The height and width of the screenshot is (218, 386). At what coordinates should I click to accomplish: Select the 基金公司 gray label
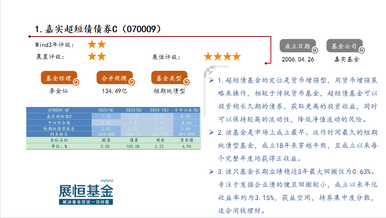pos(344,46)
